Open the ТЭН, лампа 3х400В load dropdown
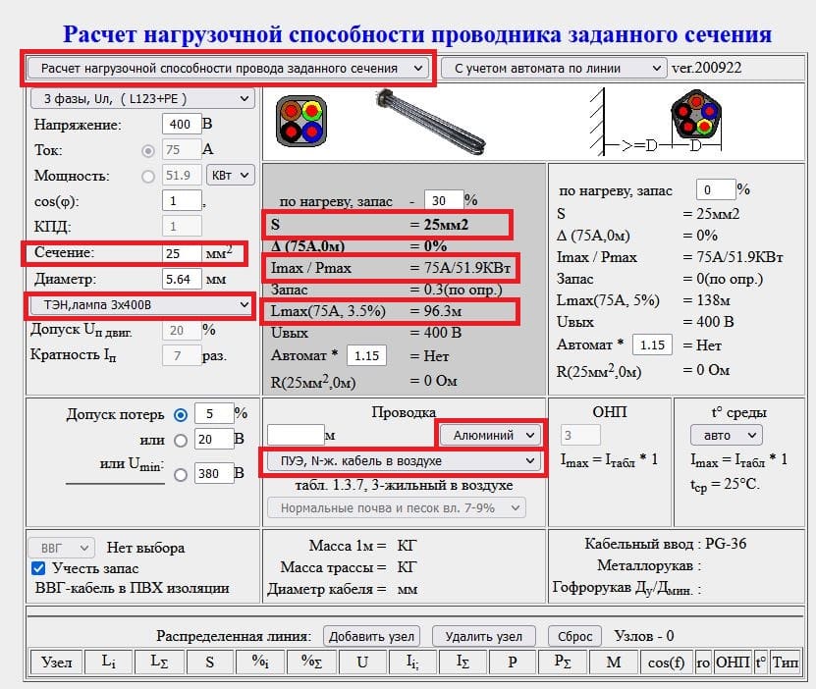816x689 pixels. pos(140,305)
